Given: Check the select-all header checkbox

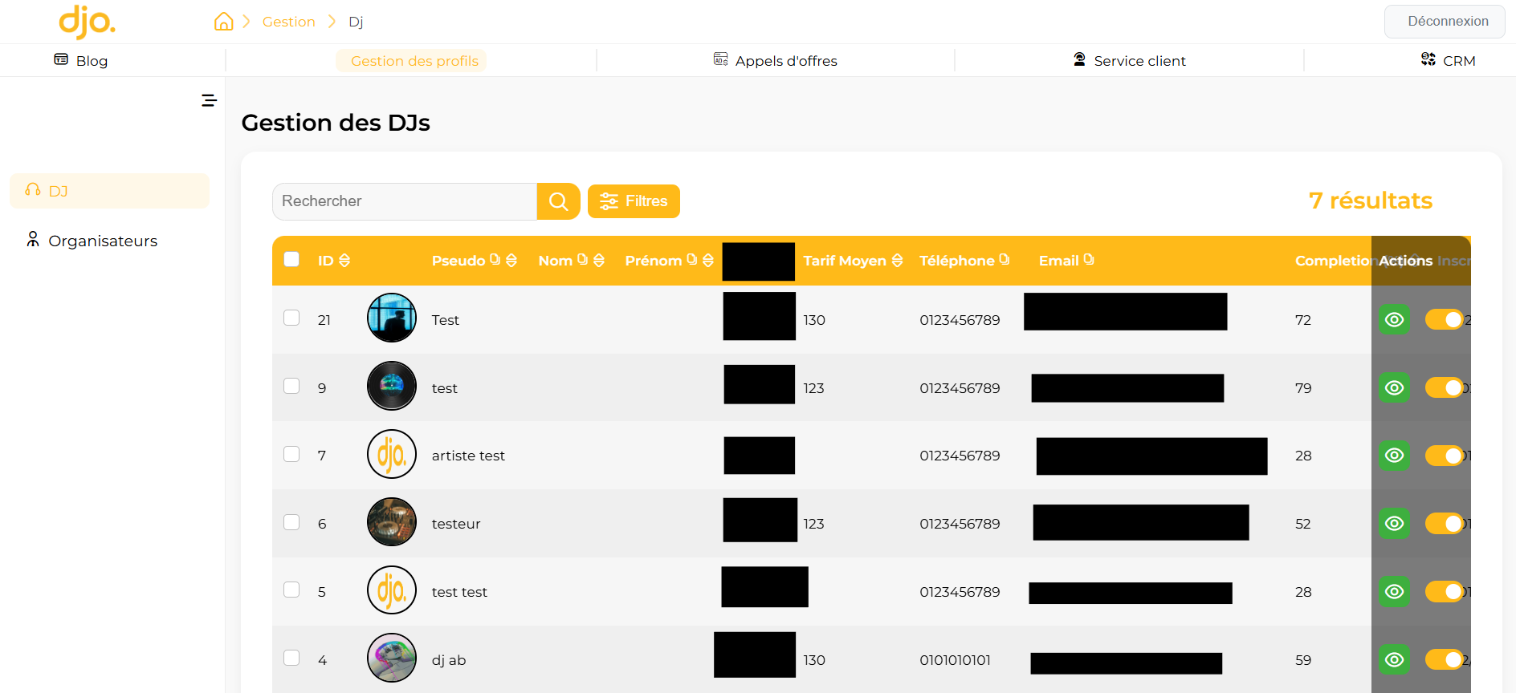Looking at the screenshot, I should [x=291, y=259].
